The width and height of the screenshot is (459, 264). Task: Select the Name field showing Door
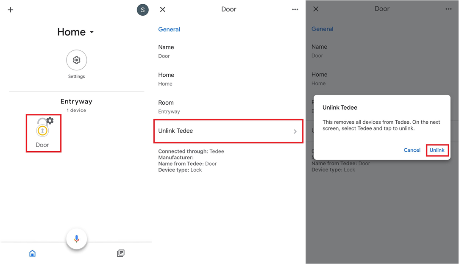click(x=228, y=51)
